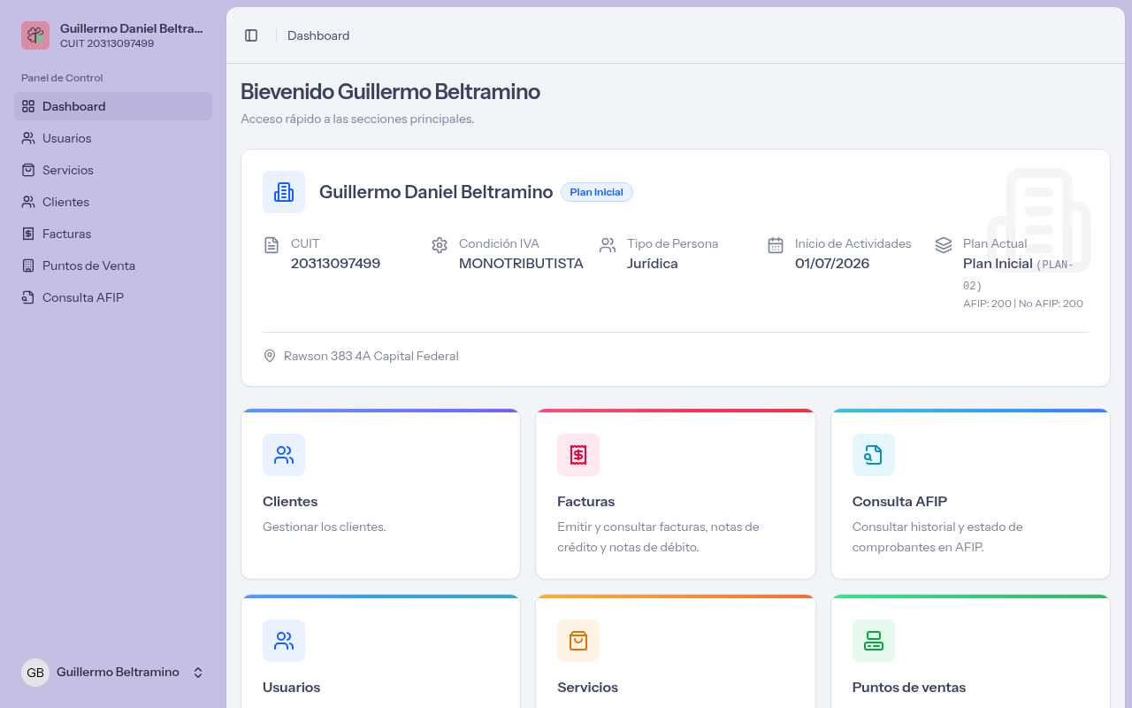
Task: Click the Emitir y consultar facturas description
Action: click(x=658, y=537)
